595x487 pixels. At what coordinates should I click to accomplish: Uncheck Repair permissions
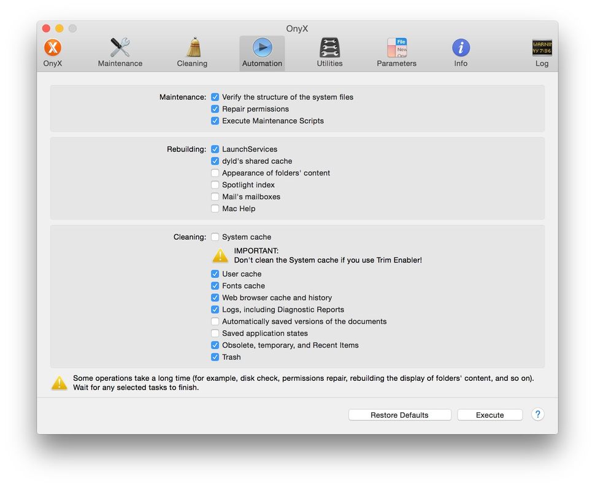(x=215, y=109)
